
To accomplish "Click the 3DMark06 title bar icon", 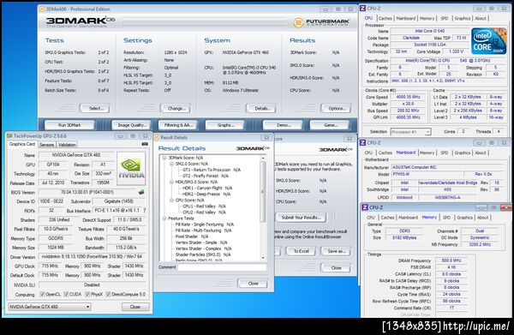I will click(x=42, y=9).
